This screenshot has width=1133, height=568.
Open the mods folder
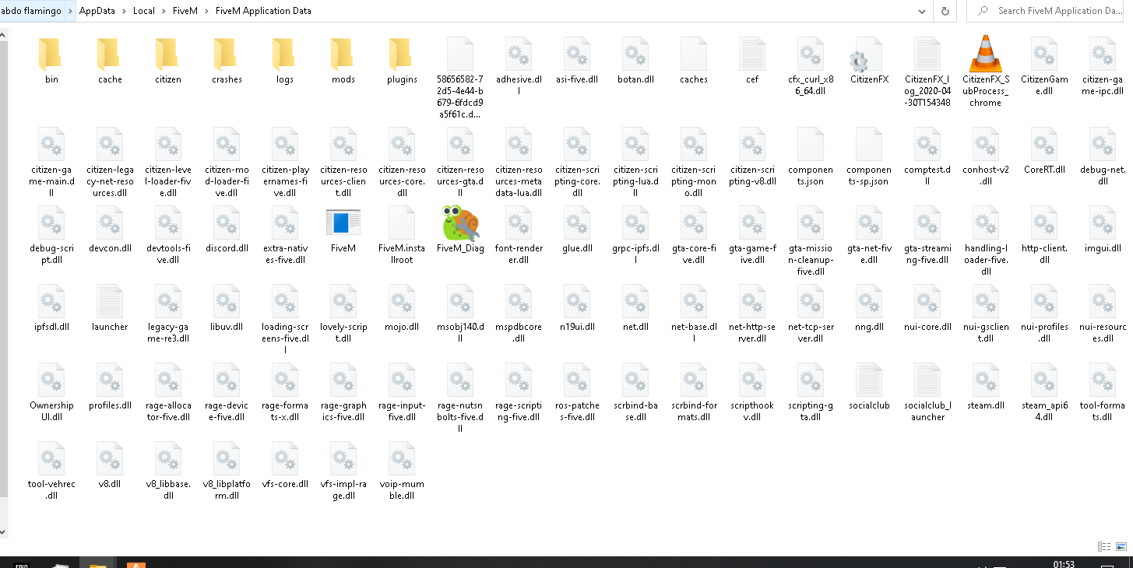pos(343,61)
